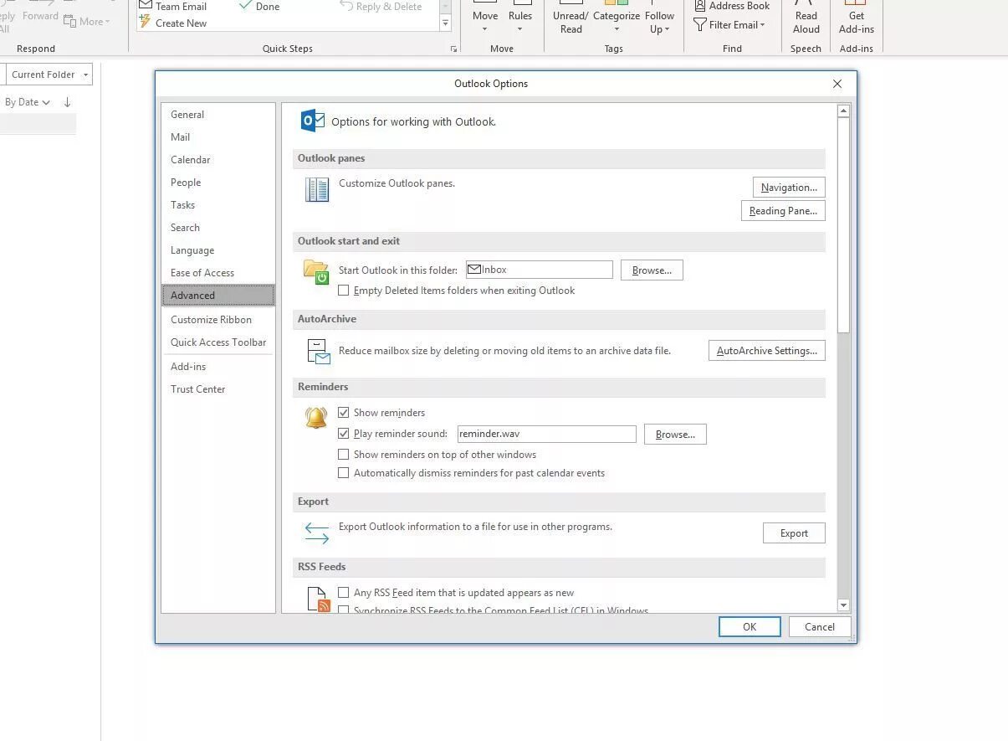Click the Reminders bell icon
Image resolution: width=1008 pixels, height=741 pixels.
coord(316,418)
